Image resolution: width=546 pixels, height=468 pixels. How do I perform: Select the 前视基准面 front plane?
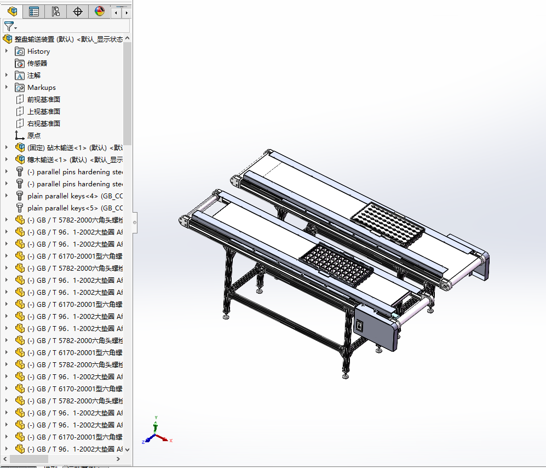[43, 100]
